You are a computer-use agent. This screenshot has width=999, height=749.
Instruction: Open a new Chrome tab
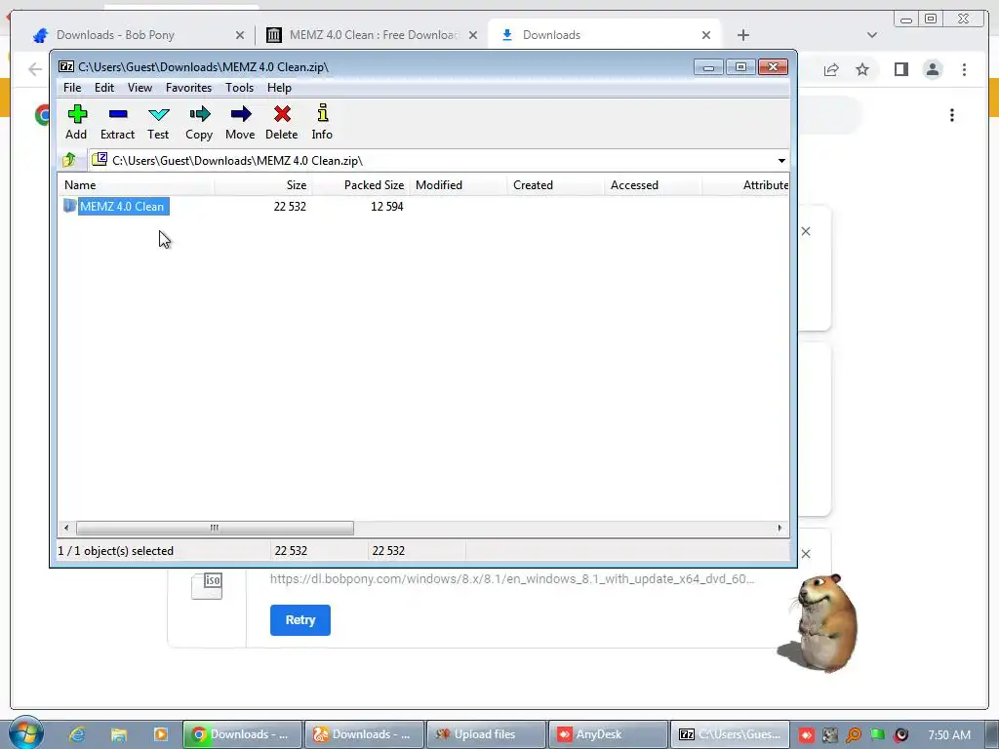click(x=742, y=35)
